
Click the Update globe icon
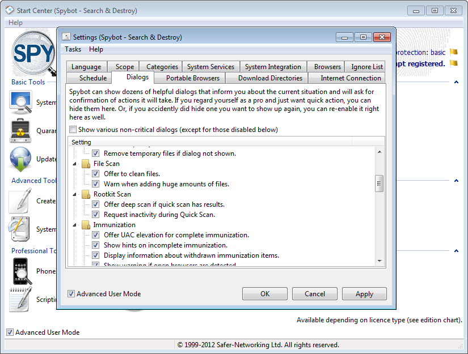tap(20, 159)
